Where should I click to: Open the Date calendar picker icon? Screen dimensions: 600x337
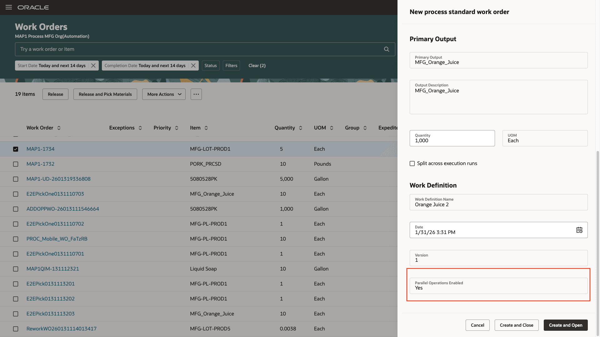(580, 230)
